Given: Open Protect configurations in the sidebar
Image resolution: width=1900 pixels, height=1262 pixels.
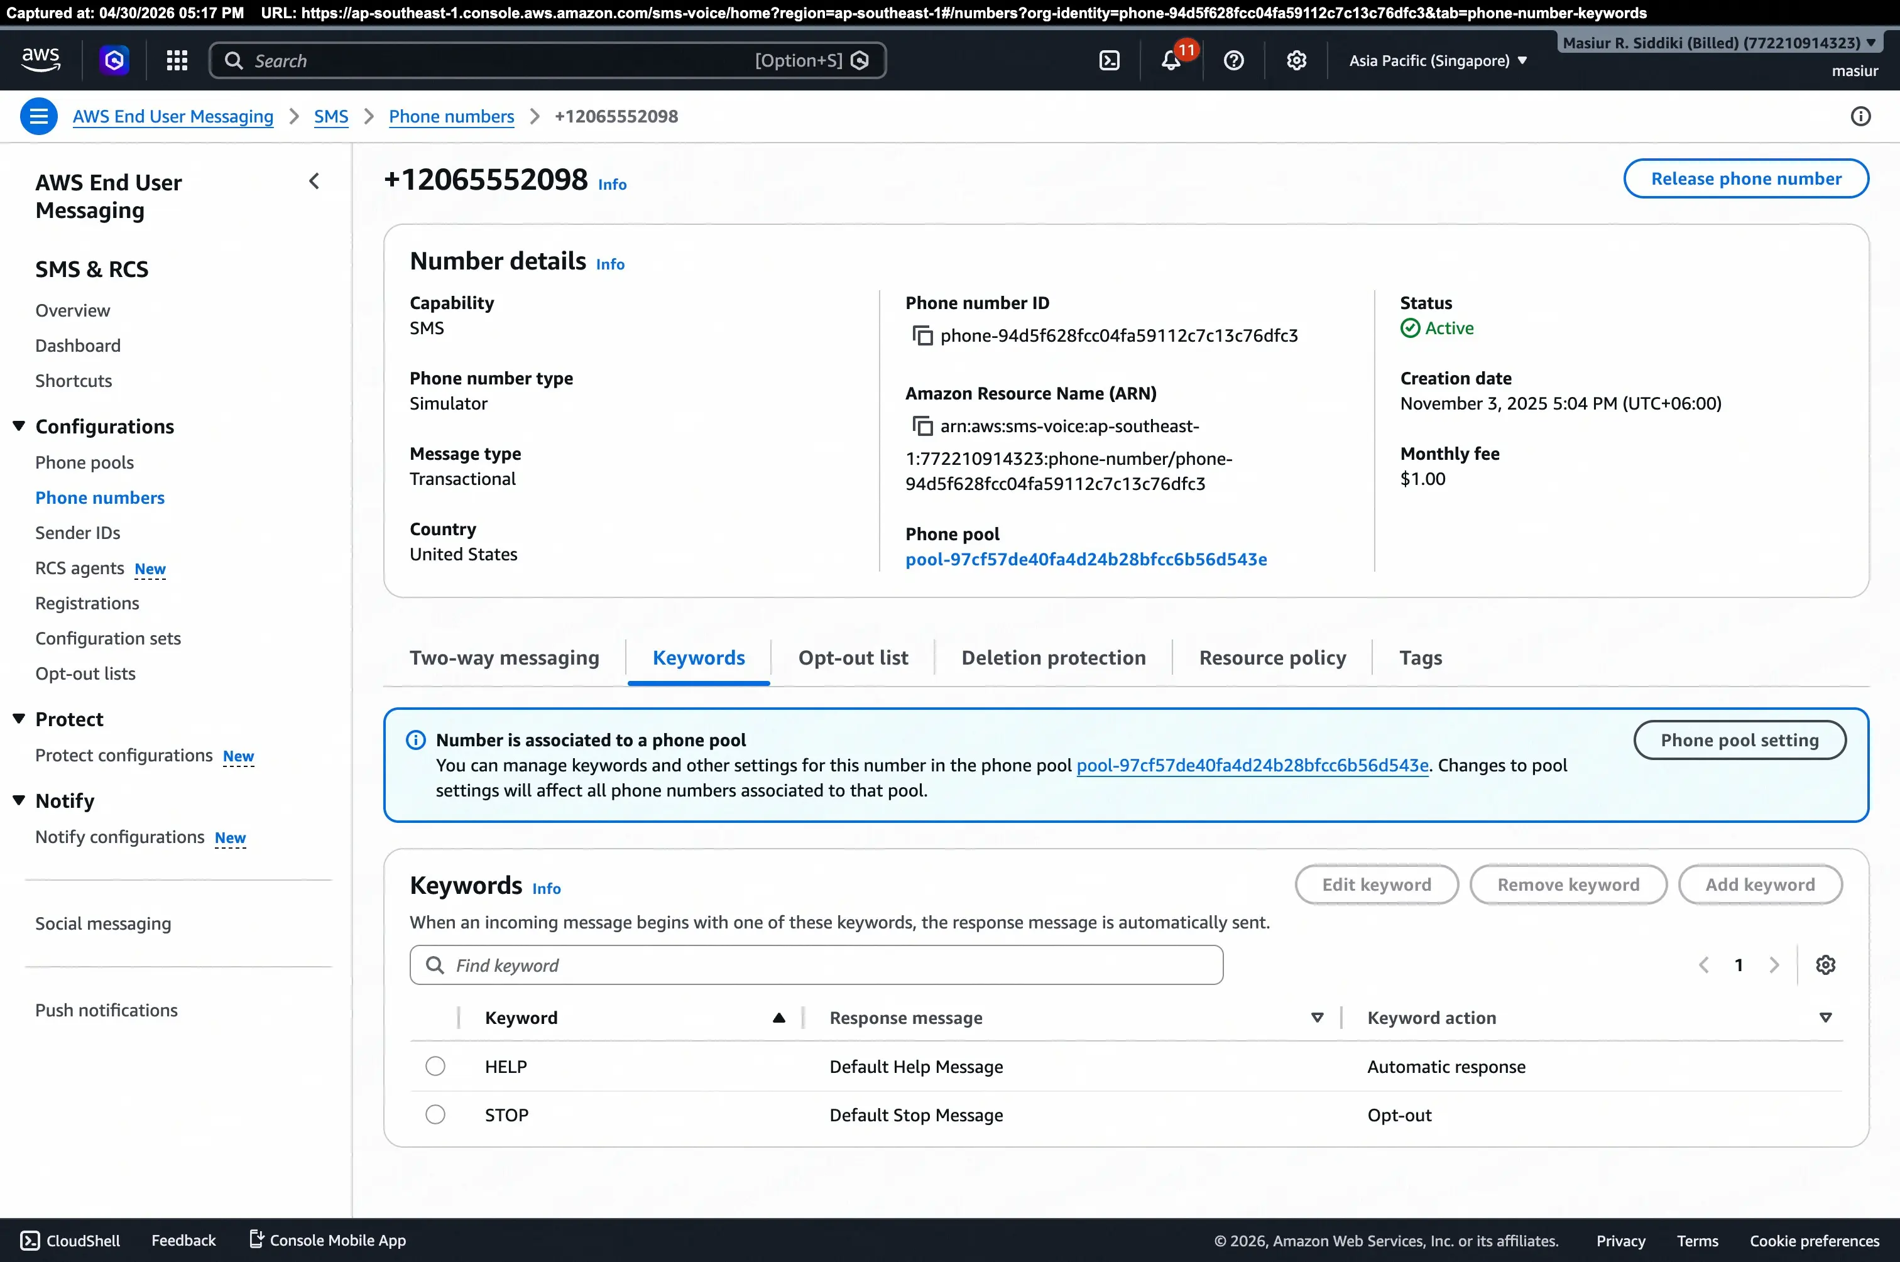Looking at the screenshot, I should 124,755.
